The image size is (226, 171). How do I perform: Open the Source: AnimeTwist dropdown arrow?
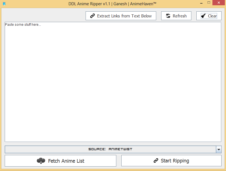[x=219, y=149]
